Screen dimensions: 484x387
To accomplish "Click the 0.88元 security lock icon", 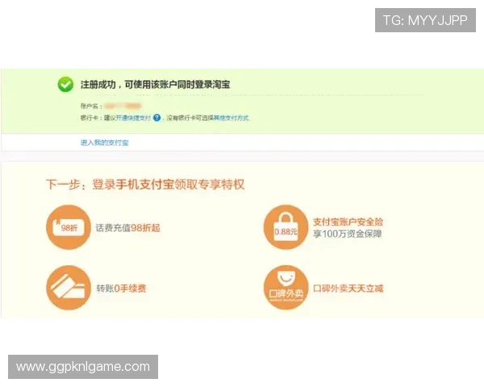I will [286, 227].
